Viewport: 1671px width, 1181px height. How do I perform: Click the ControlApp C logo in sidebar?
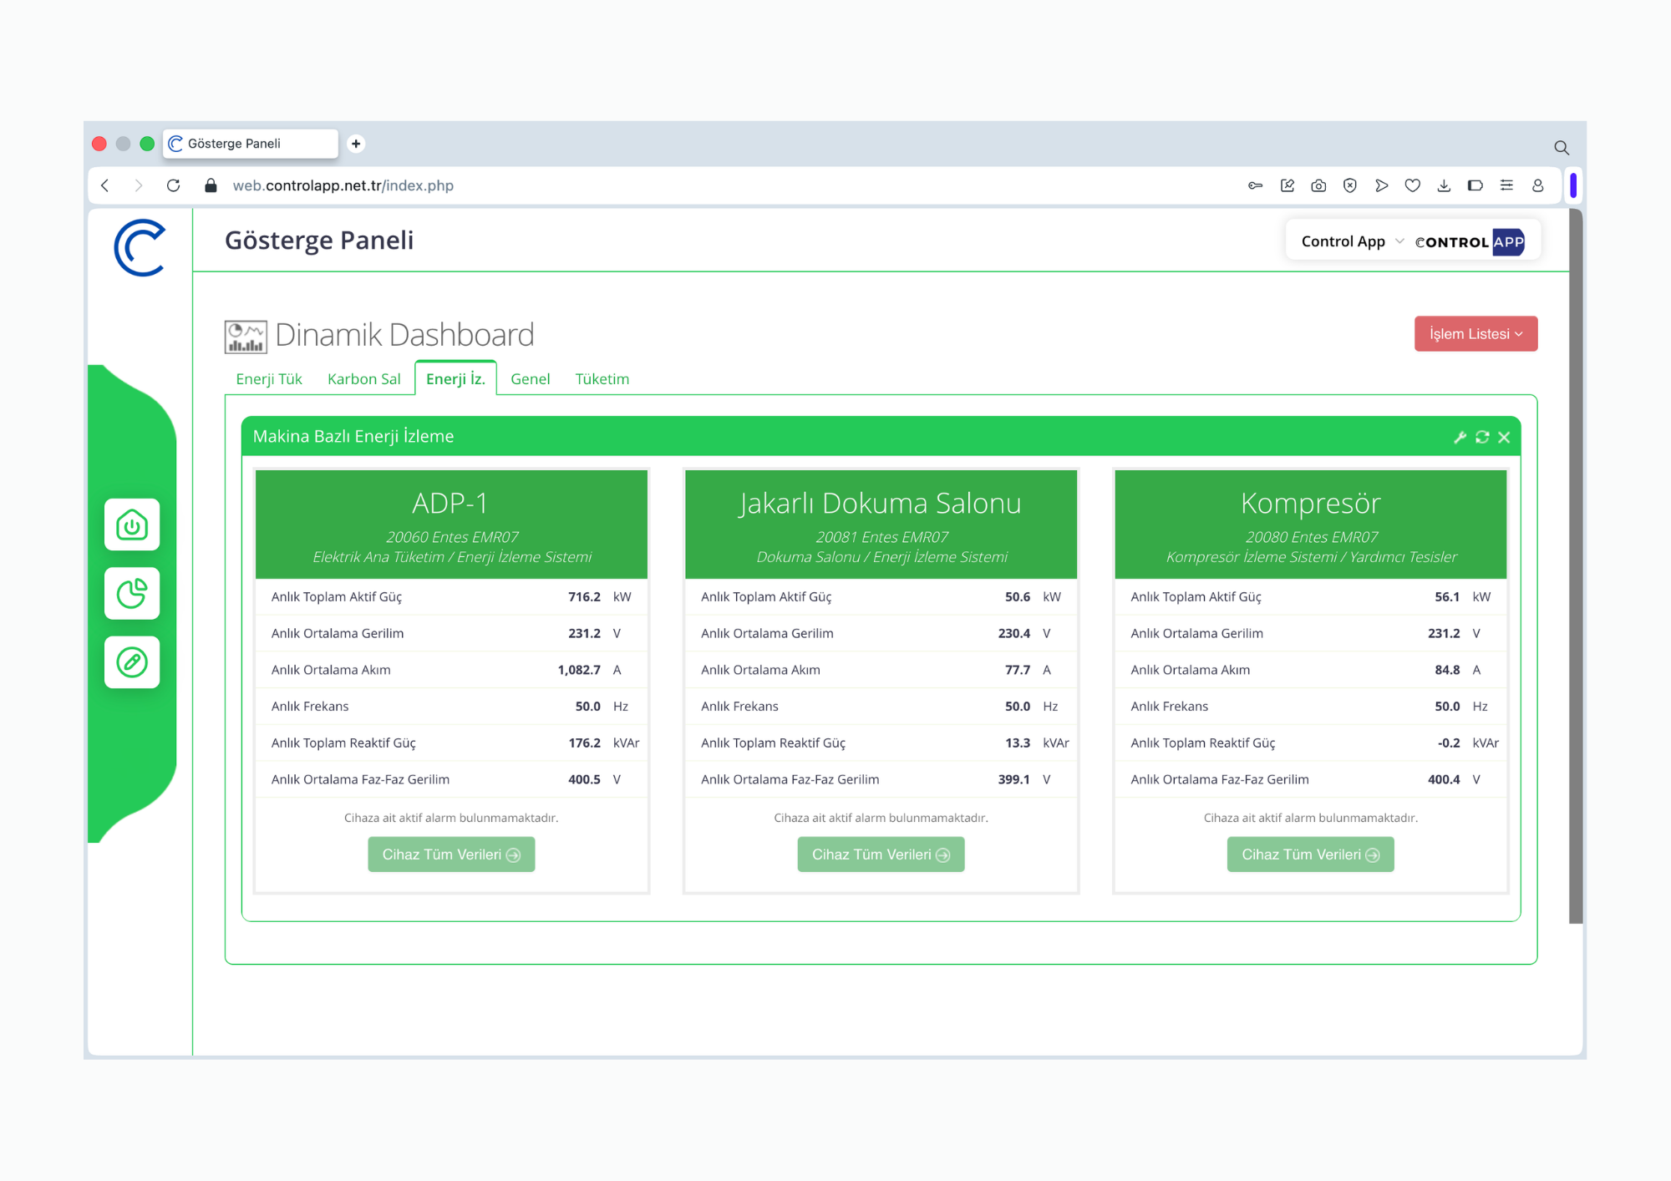(x=140, y=247)
